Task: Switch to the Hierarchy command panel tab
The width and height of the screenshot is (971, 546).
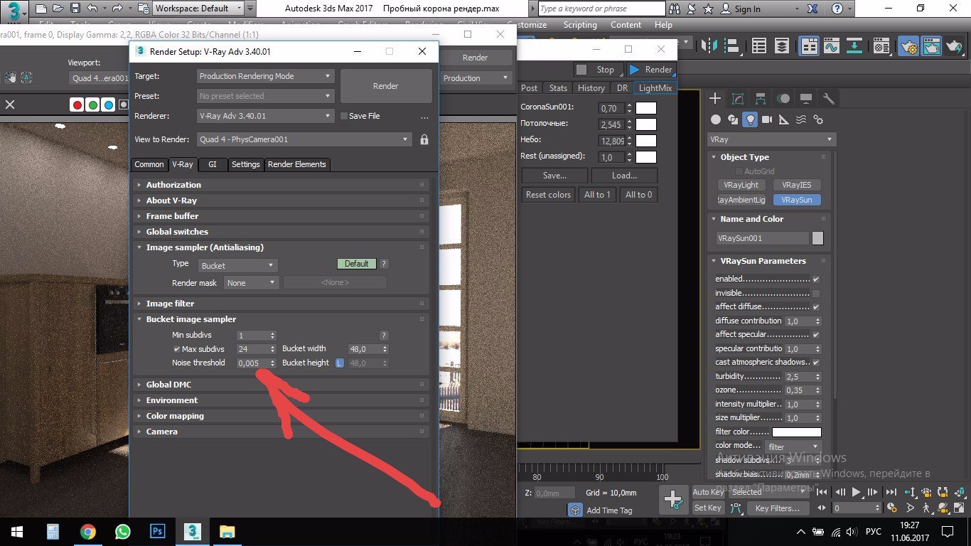Action: click(761, 98)
